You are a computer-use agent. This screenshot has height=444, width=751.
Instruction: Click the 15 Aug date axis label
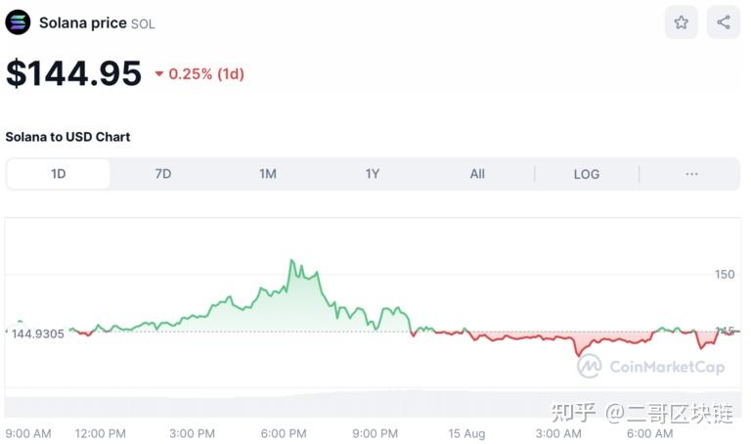pos(466,433)
